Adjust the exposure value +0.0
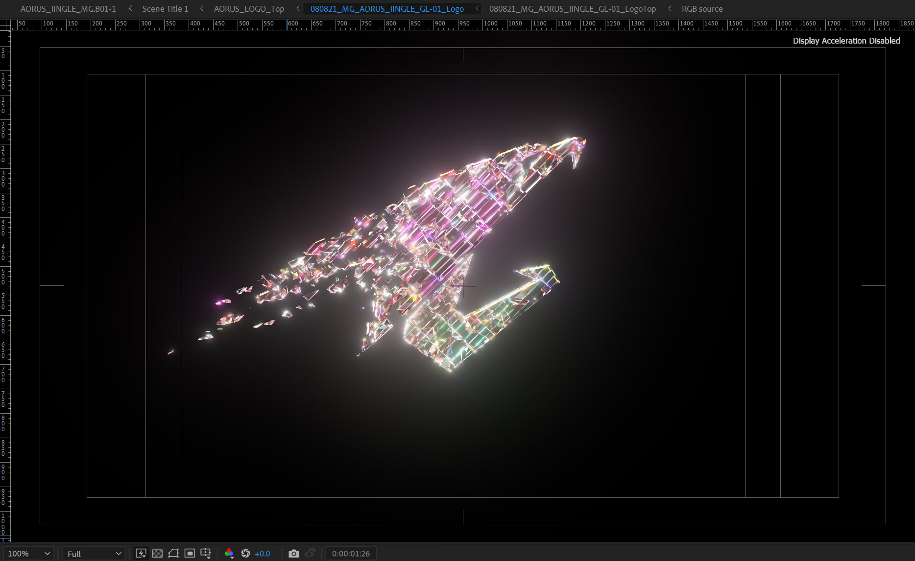The image size is (915, 561). (x=263, y=554)
